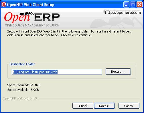This screenshot has width=144, height=113.
Task: Close the setup window with the red X
Action: pos(139,4)
